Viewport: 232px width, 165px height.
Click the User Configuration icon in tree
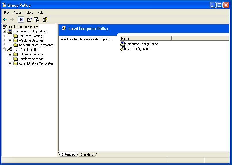pos(10,50)
